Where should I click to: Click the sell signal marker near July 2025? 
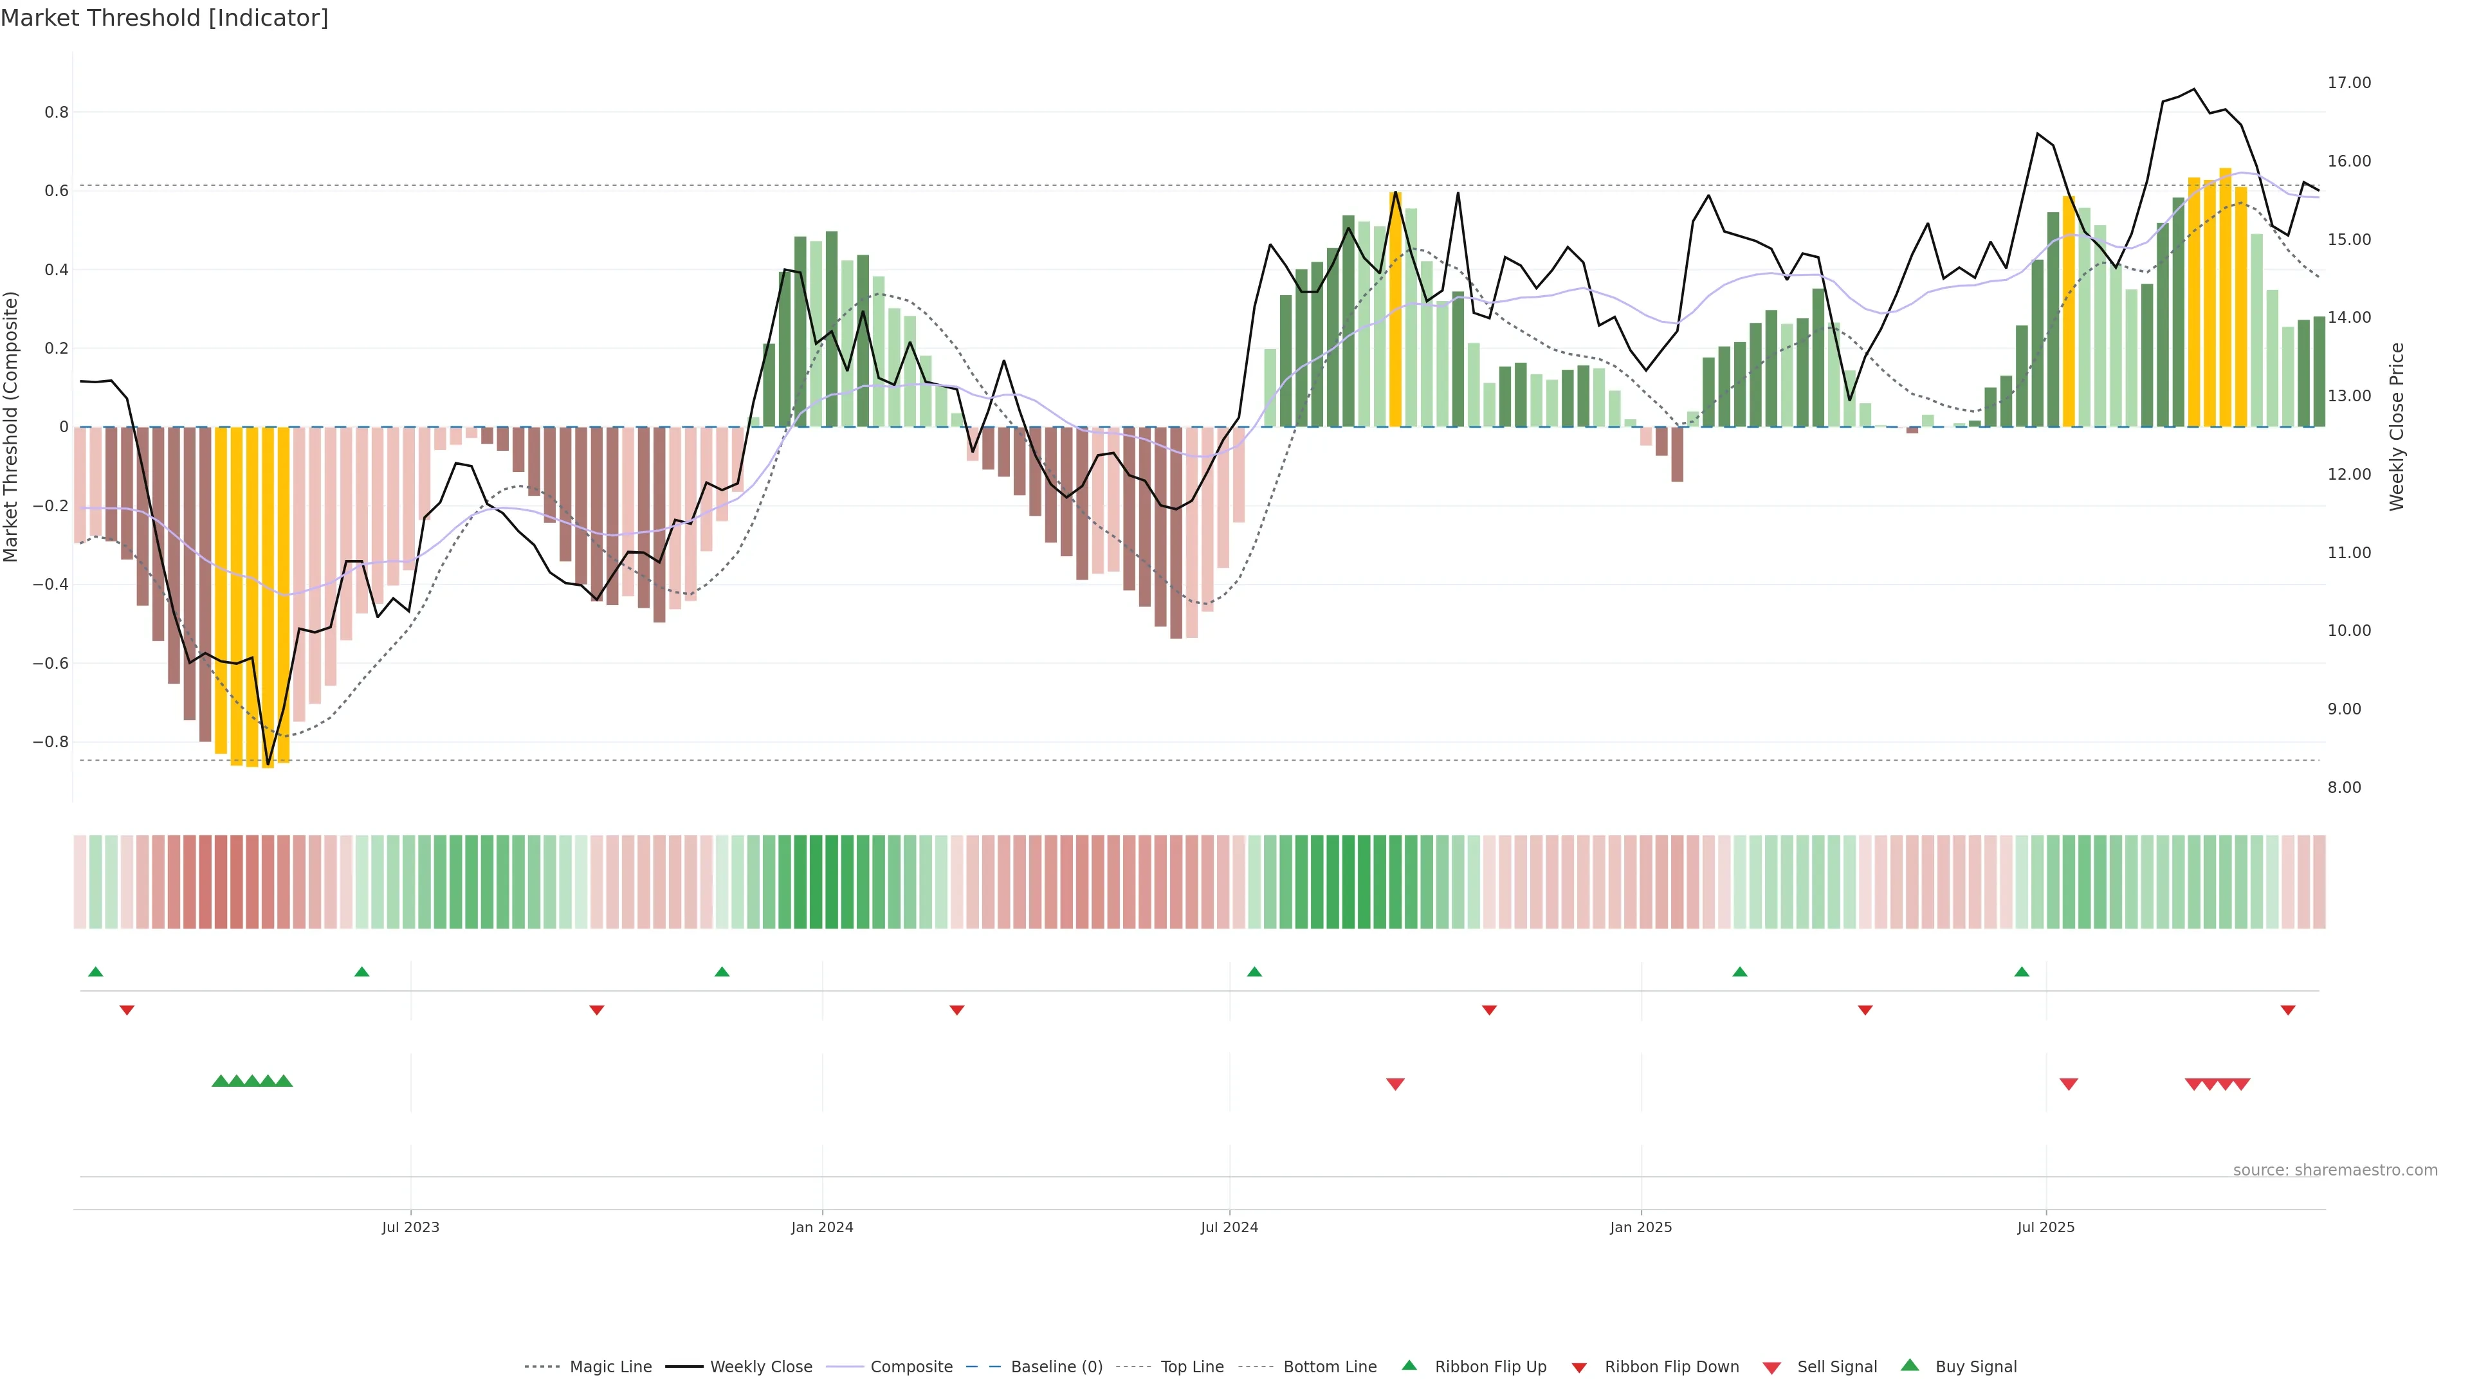point(2068,1084)
